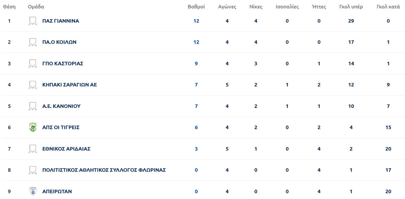Click the ΠΑΣ ΓΙΑΝΝΙΝΑ team crest icon
Image resolution: width=405 pixels, height=199 pixels.
click(33, 21)
